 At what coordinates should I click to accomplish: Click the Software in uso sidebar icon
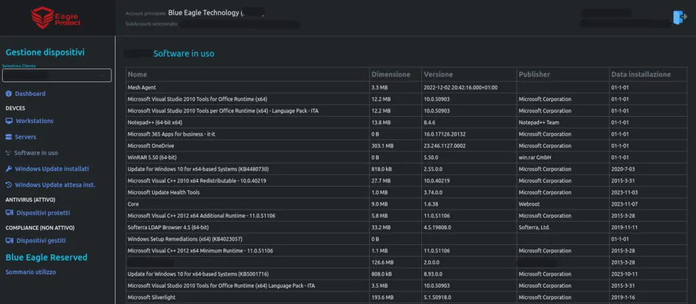[8, 153]
